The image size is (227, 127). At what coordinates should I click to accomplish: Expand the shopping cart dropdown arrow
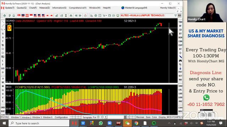click(106, 16)
